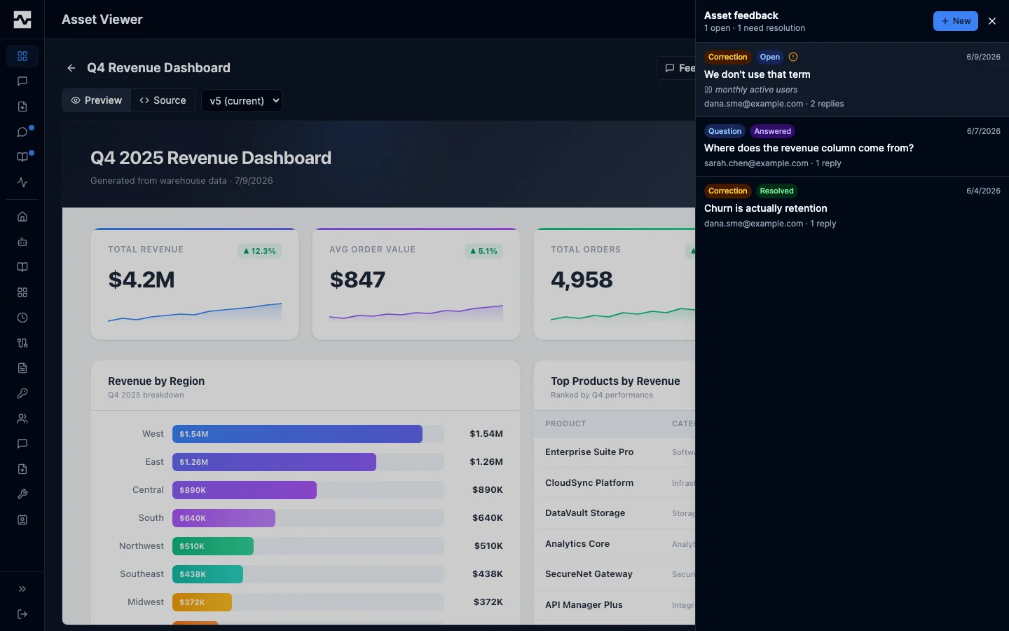Click the PRODUCT column header

[565, 423]
